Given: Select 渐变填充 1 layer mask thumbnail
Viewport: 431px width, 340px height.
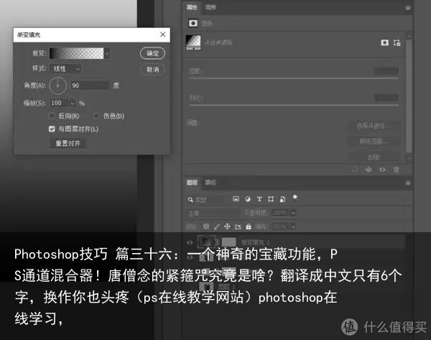Looking at the screenshot, I should [228, 242].
